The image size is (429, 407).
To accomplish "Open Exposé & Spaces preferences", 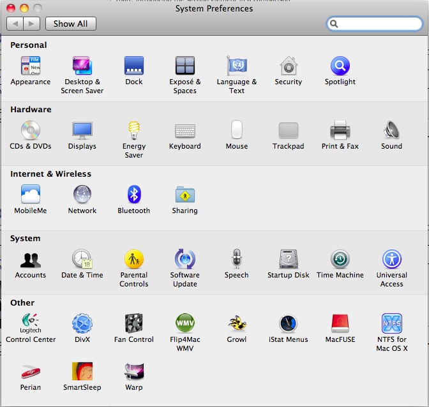I will pos(184,66).
